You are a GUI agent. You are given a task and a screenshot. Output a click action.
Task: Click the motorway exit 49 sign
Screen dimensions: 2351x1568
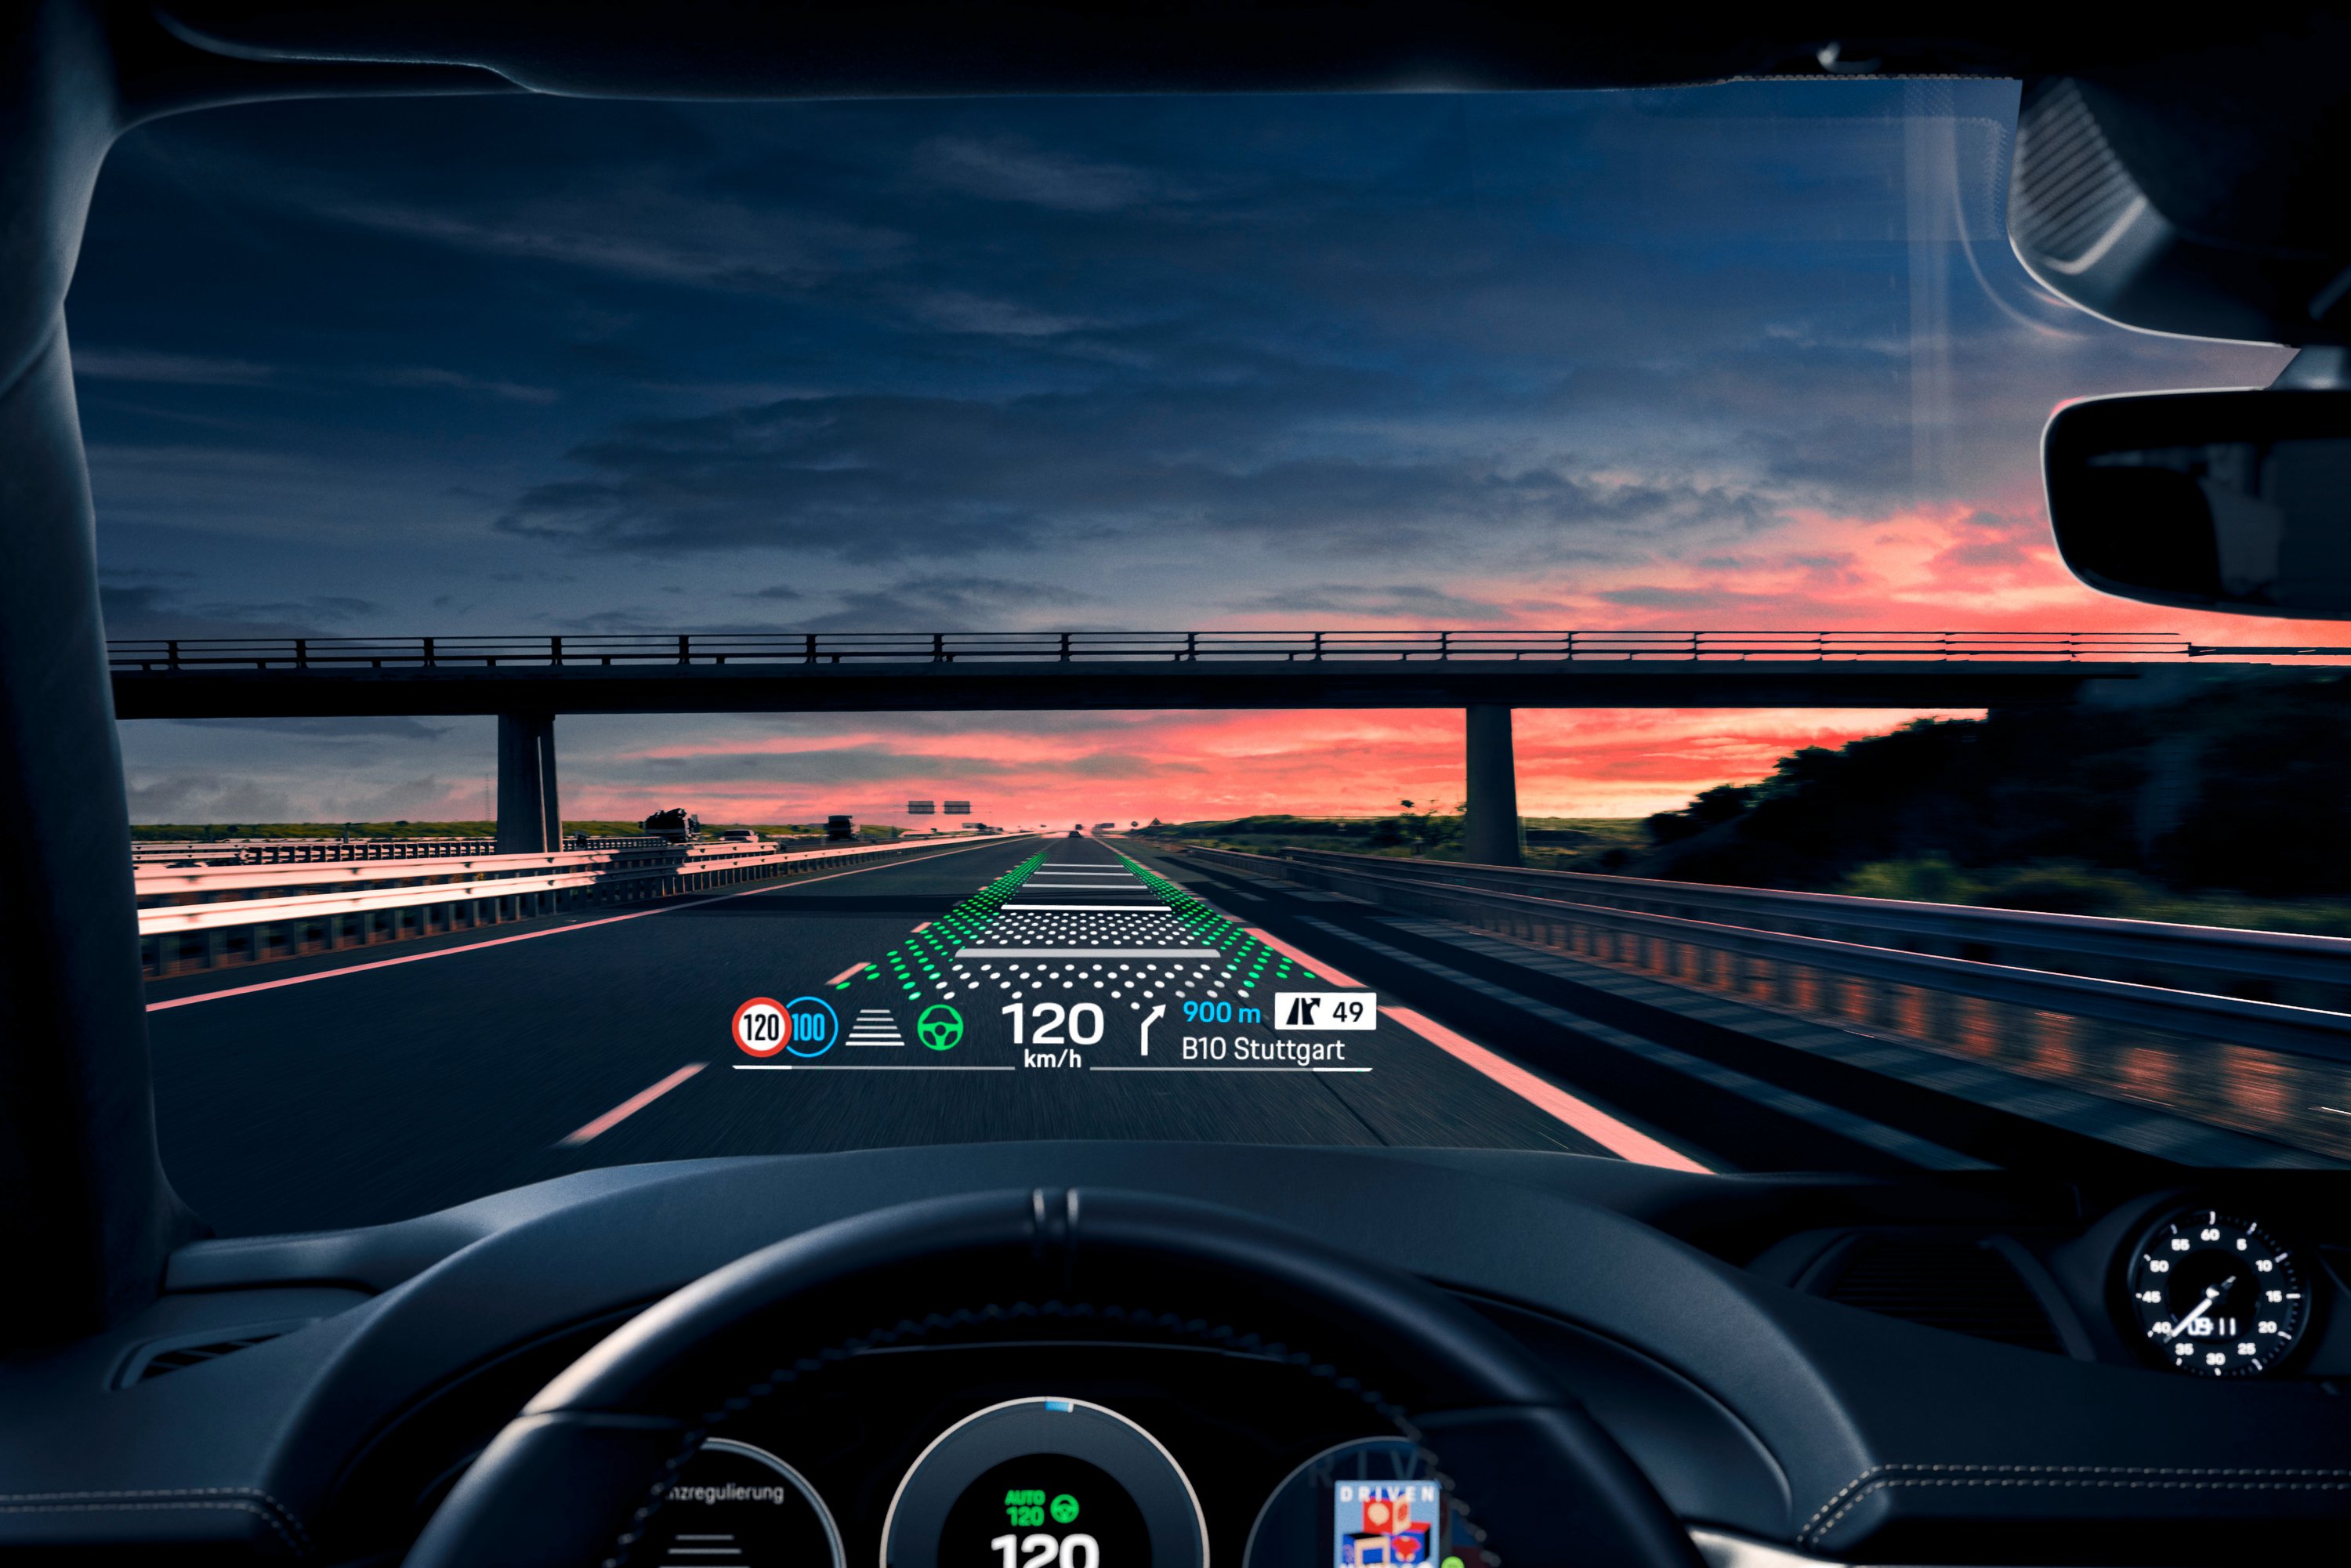pyautogui.click(x=1325, y=1011)
